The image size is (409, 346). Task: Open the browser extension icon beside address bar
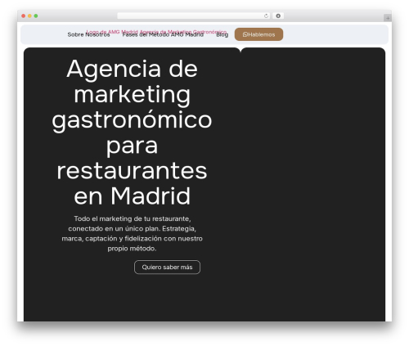click(278, 16)
